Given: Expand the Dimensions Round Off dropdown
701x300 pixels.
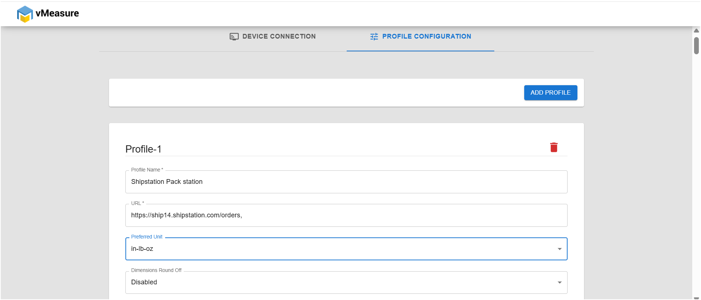Looking at the screenshot, I should [346, 283].
